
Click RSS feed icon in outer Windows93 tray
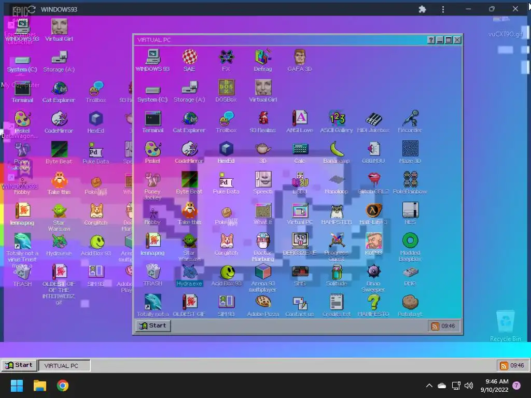(504, 365)
